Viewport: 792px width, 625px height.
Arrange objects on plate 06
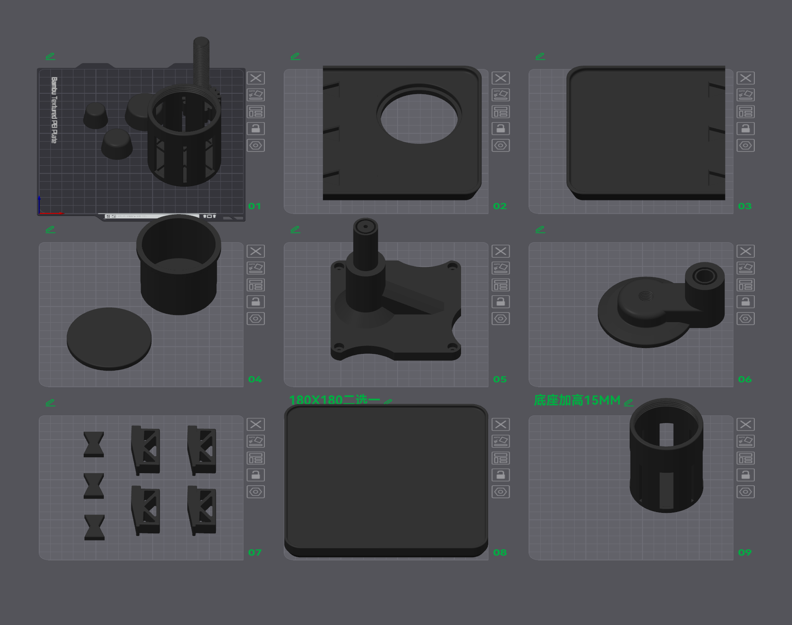pyautogui.click(x=746, y=285)
